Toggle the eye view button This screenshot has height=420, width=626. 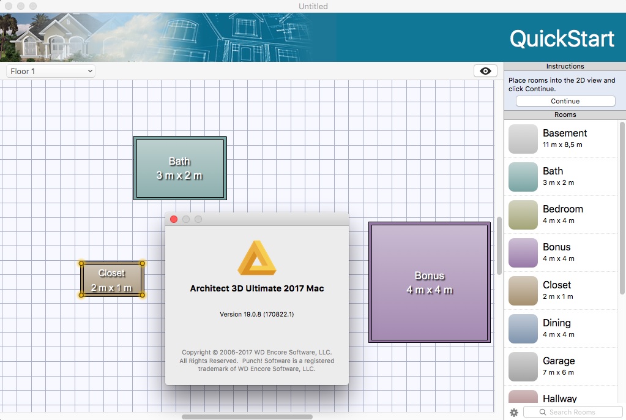485,71
